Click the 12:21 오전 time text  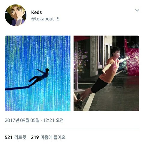point(53,120)
